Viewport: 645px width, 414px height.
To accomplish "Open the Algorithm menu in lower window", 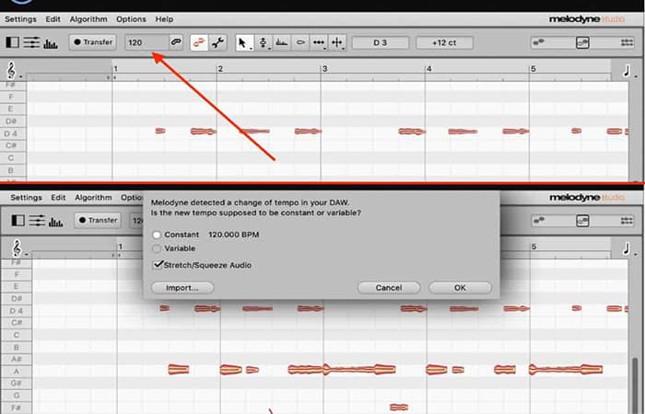I will pyautogui.click(x=93, y=198).
